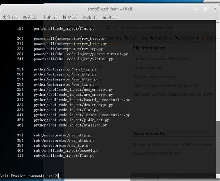Select line ruby/shellcode_inject/base64.py
Viewport: 220px width, 181px height.
click(x=66, y=150)
